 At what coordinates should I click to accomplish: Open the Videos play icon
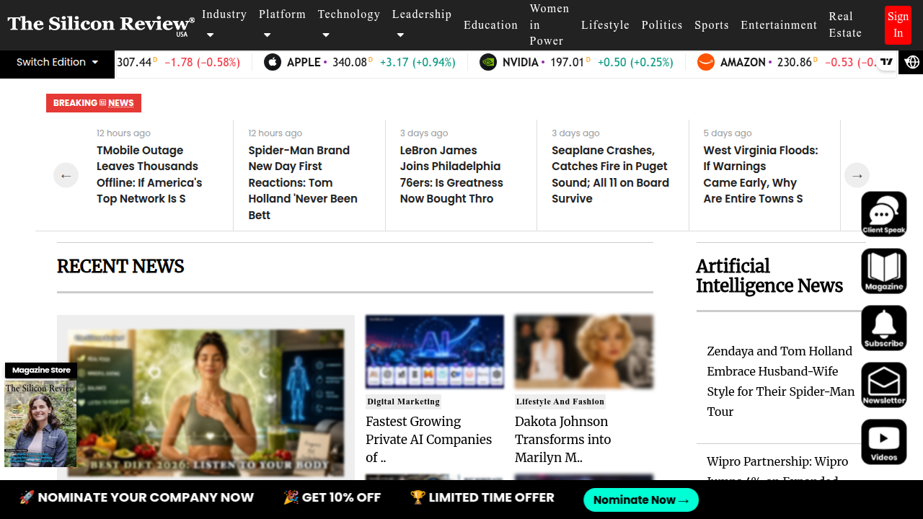pyautogui.click(x=884, y=442)
